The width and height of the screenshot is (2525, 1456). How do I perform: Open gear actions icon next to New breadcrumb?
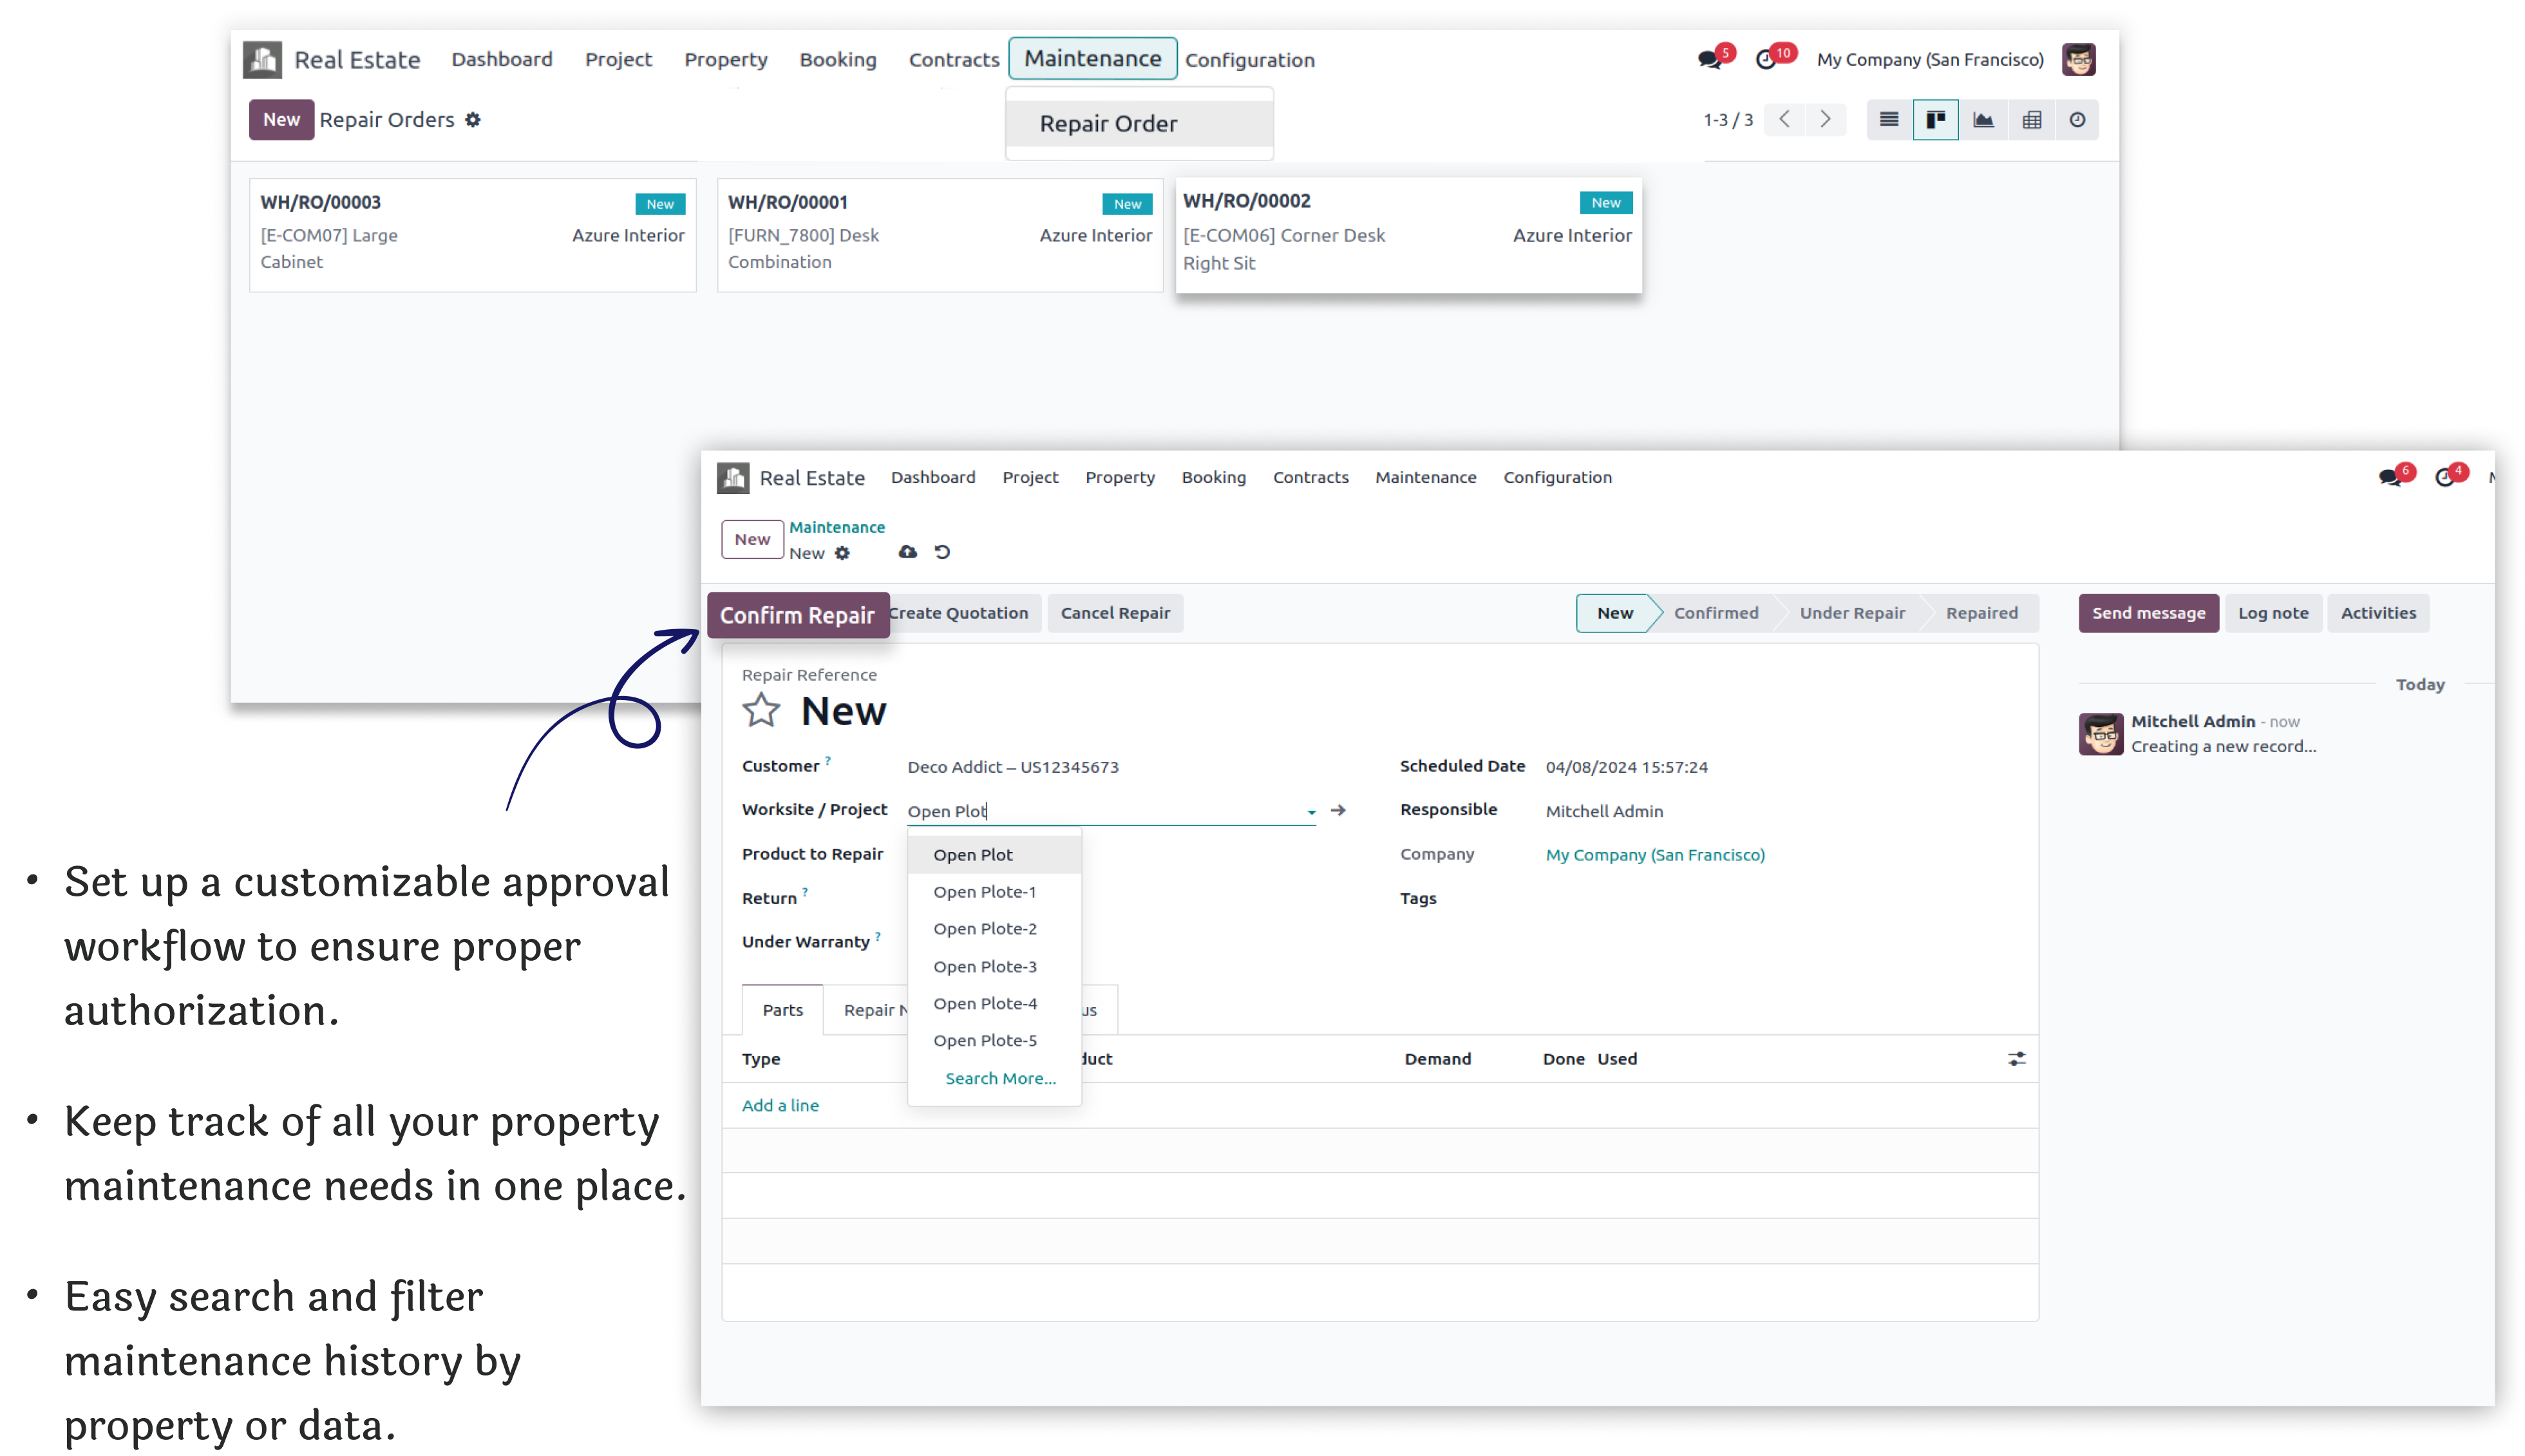click(x=843, y=554)
